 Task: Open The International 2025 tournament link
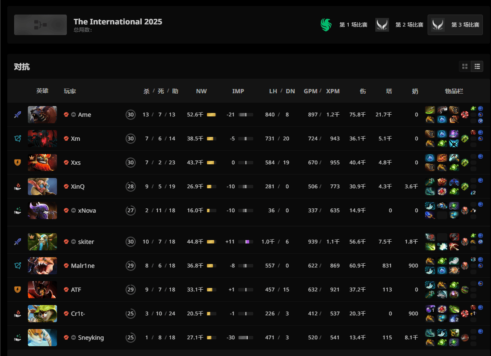pyautogui.click(x=118, y=22)
